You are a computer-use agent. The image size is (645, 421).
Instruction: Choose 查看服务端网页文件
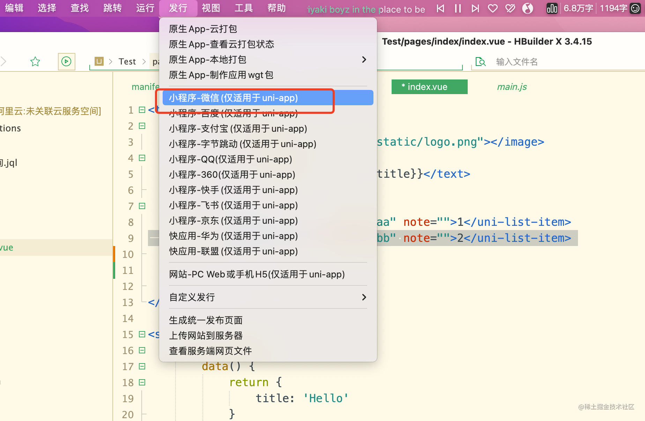click(268, 351)
